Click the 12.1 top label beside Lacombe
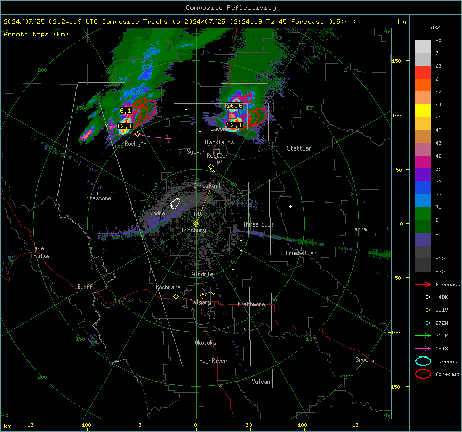The height and width of the screenshot is (432, 462). pyautogui.click(x=234, y=125)
